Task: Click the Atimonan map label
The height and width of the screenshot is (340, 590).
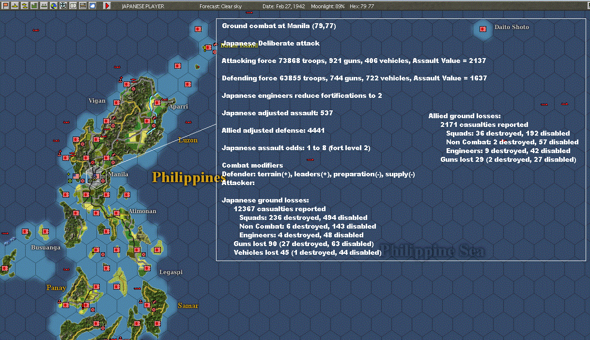Action: [x=142, y=211]
